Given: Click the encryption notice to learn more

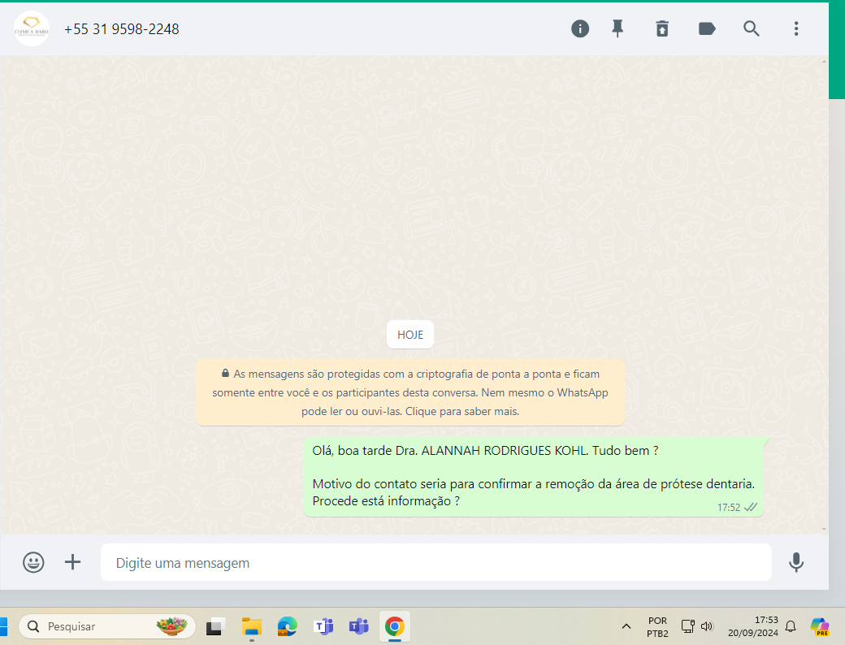Looking at the screenshot, I should 410,393.
